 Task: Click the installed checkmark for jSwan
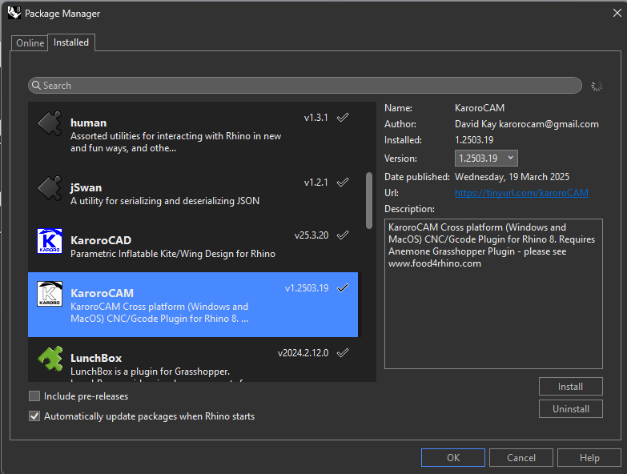pyautogui.click(x=343, y=183)
